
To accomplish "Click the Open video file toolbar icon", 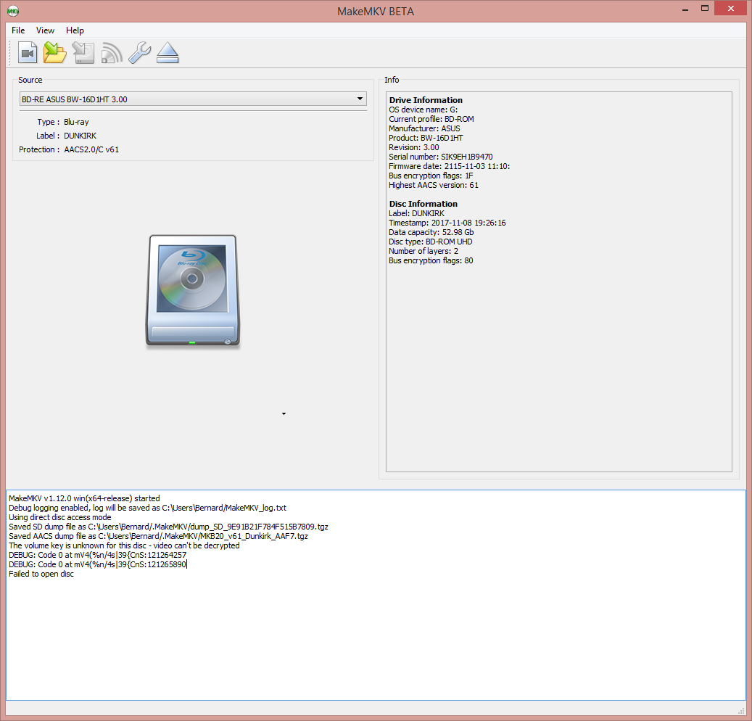I will [x=28, y=53].
